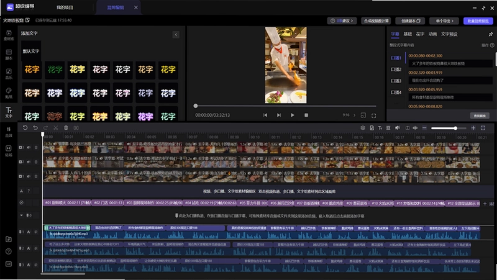Click the 合成视频数计算 button

[x=376, y=21]
